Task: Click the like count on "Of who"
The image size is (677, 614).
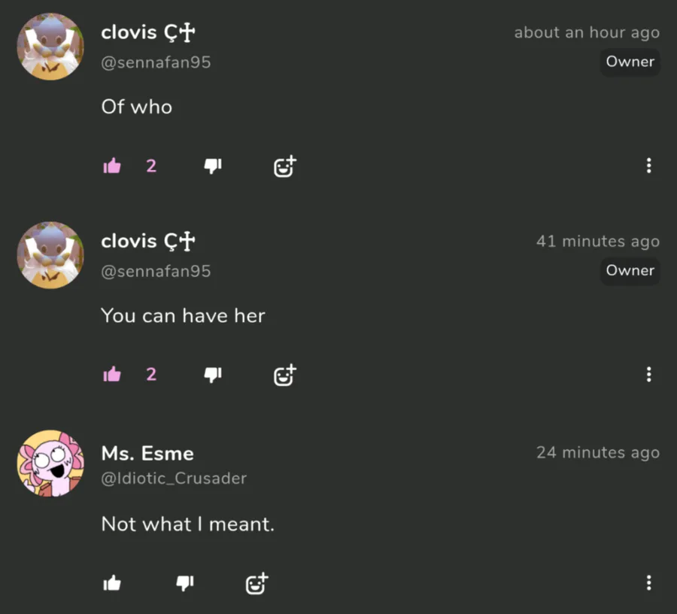Action: [151, 166]
